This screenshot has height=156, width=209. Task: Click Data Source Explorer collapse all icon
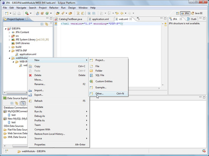click(12, 103)
